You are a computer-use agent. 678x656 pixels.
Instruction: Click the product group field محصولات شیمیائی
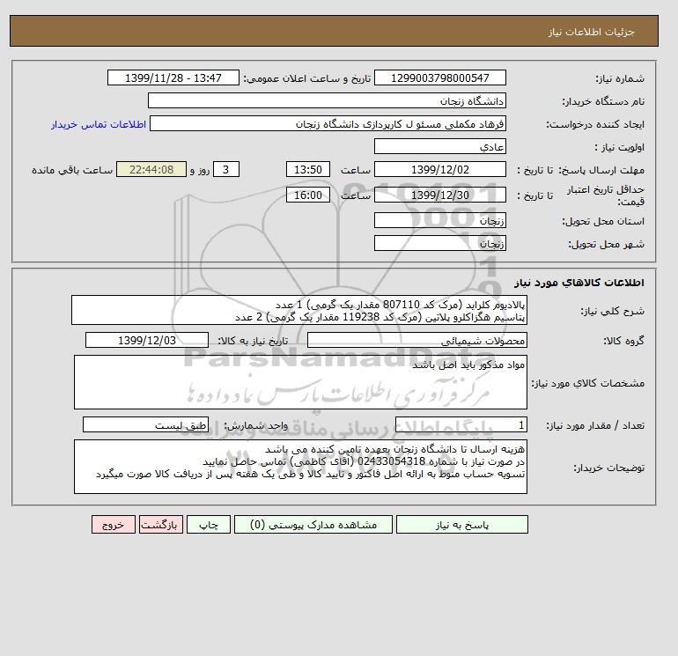point(416,340)
